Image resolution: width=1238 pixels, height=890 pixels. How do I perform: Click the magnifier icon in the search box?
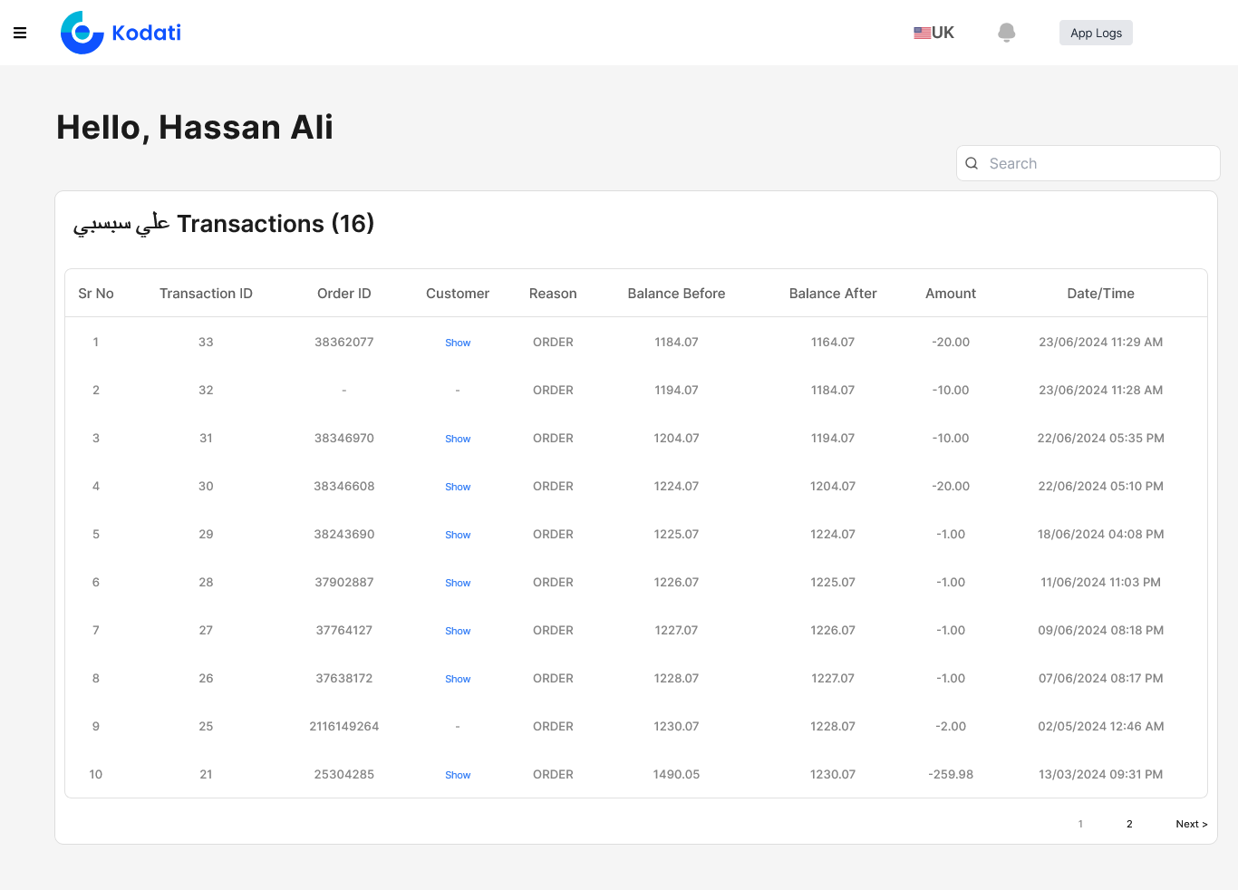pyautogui.click(x=972, y=163)
